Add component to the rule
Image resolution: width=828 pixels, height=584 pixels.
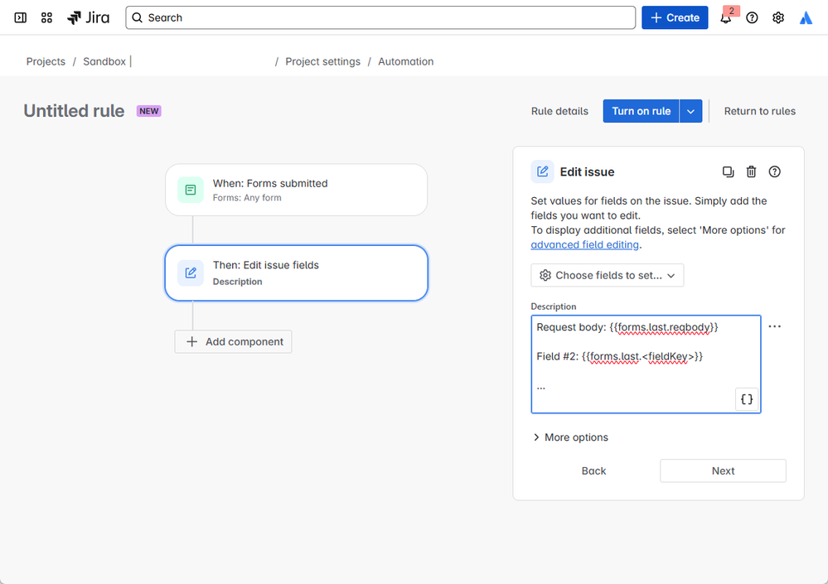[x=234, y=342]
